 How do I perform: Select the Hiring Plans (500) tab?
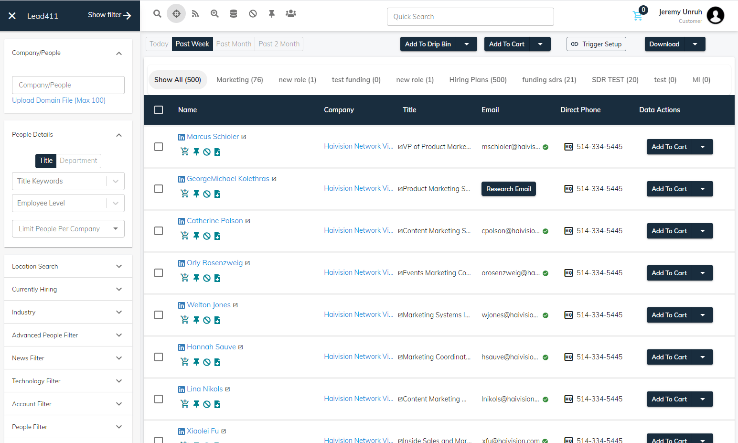point(478,79)
